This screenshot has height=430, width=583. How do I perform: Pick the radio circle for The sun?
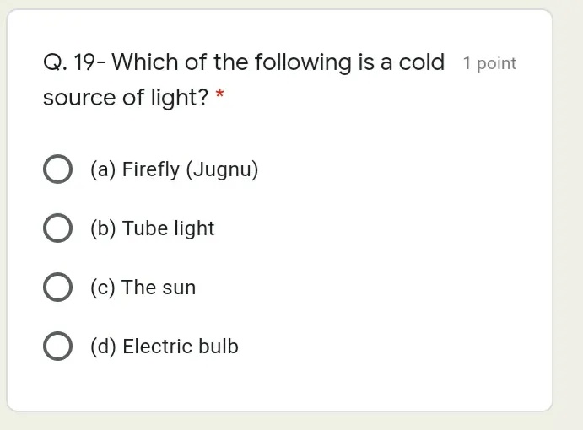(x=57, y=287)
